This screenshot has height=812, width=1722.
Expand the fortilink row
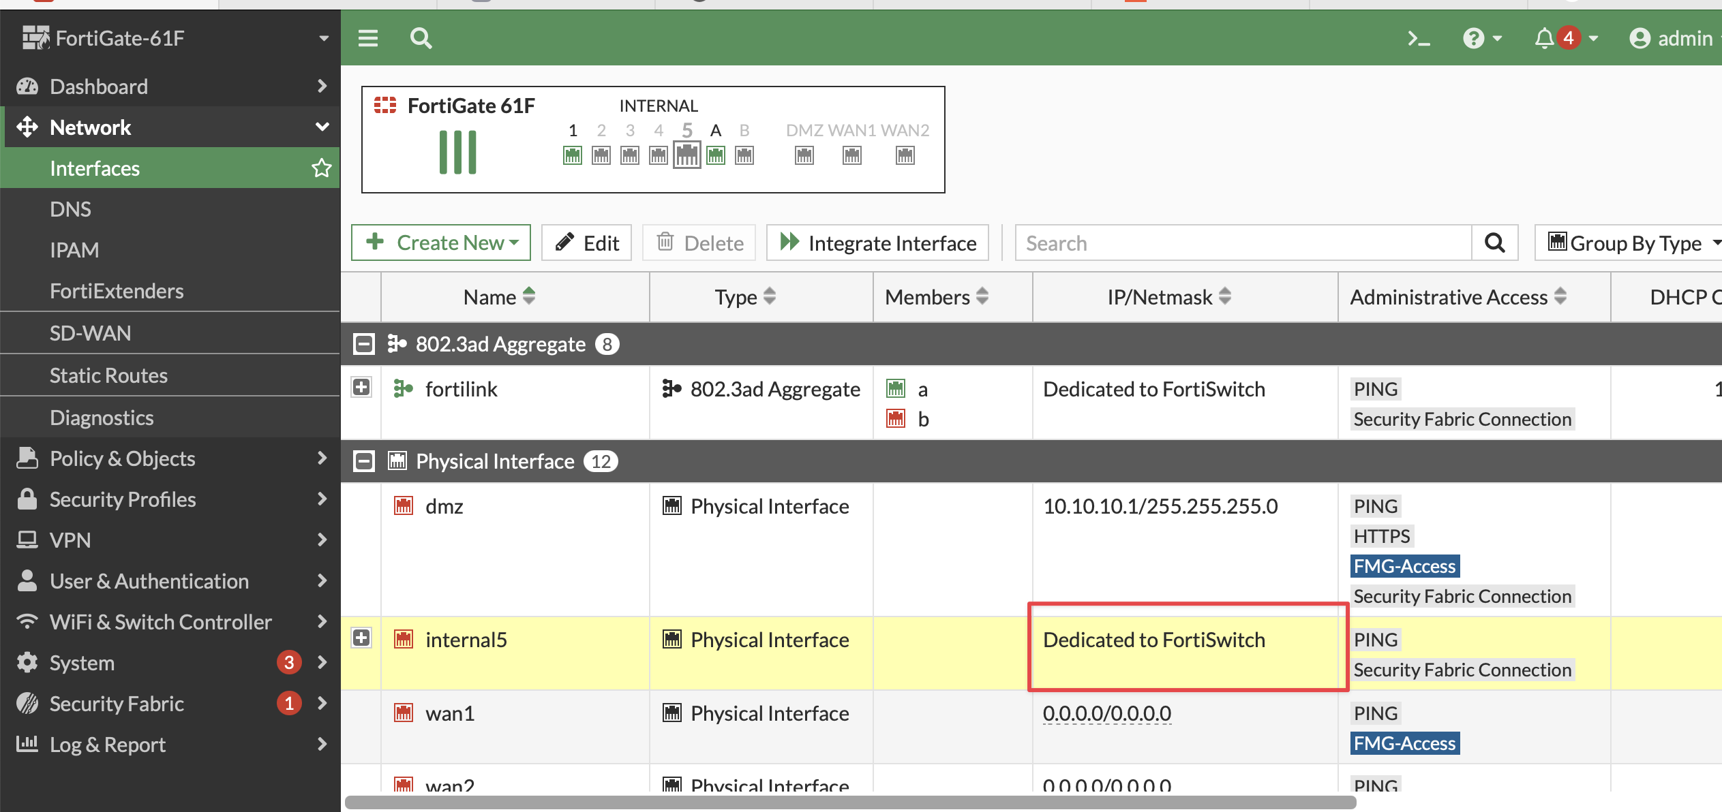[x=361, y=388]
